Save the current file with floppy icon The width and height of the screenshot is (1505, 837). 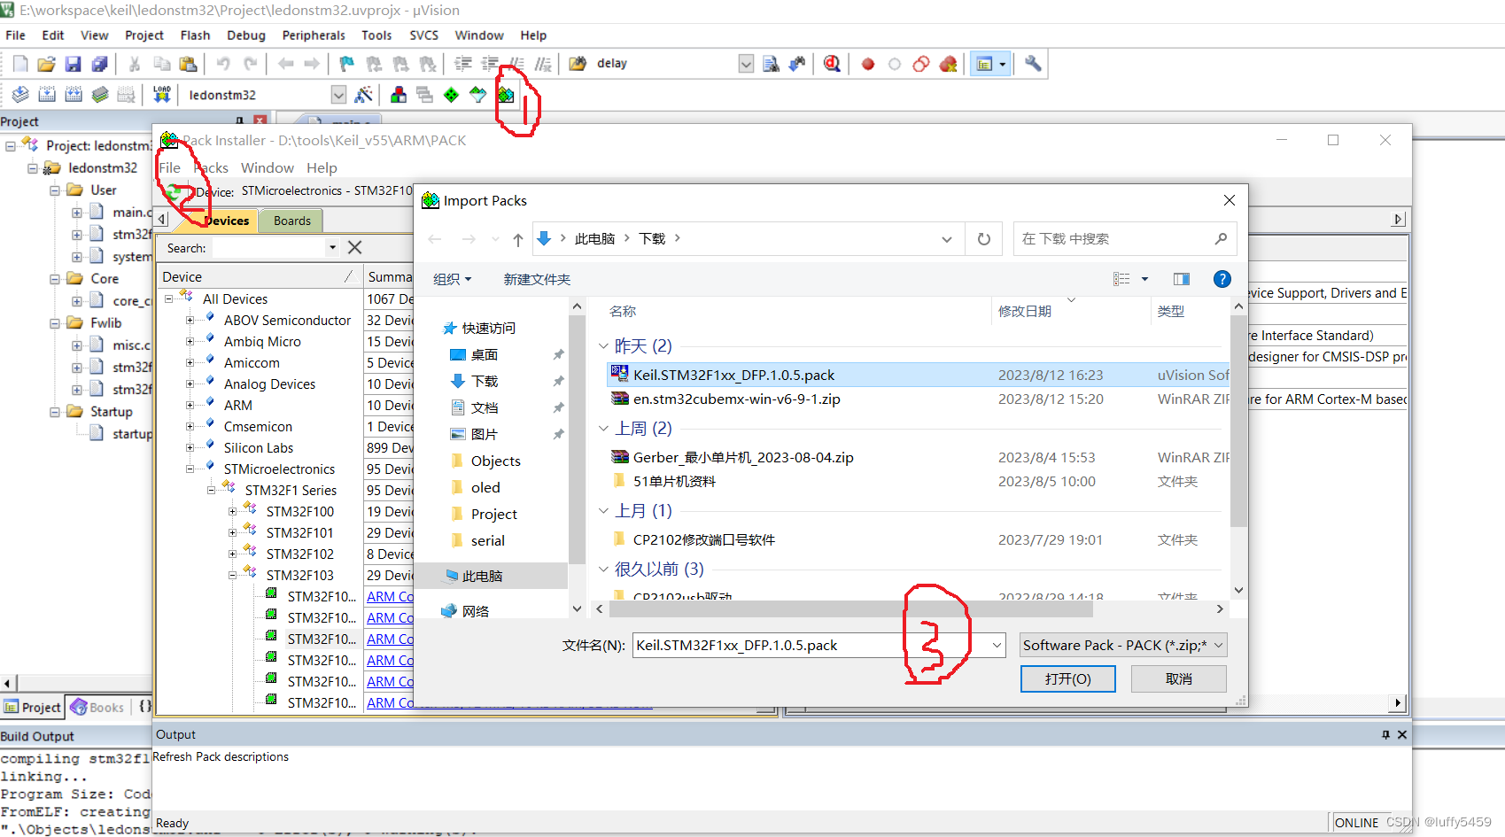74,64
